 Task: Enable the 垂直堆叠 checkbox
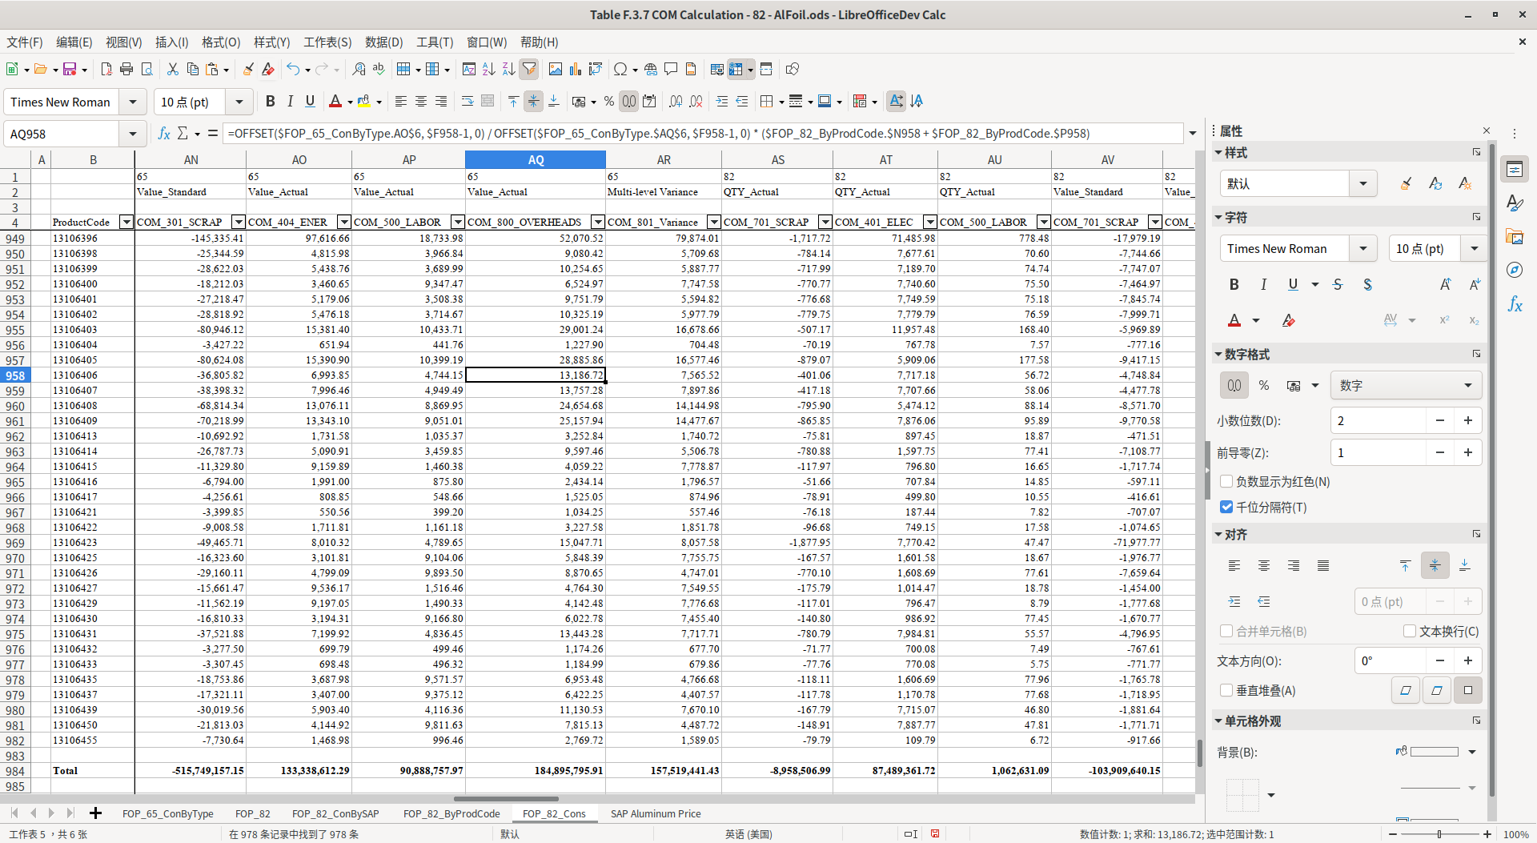(1226, 690)
